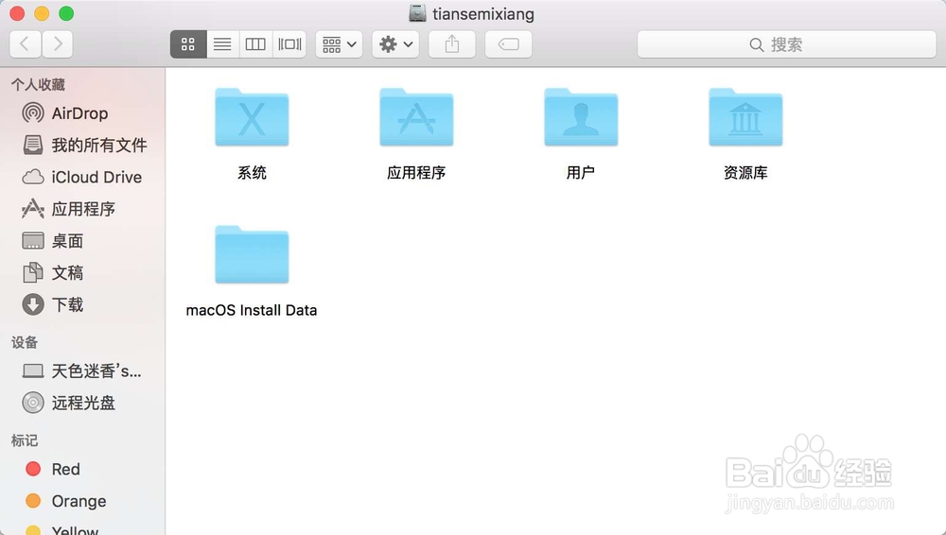Image resolution: width=946 pixels, height=535 pixels.
Task: Select the Red tag in sidebar
Action: click(x=82, y=469)
